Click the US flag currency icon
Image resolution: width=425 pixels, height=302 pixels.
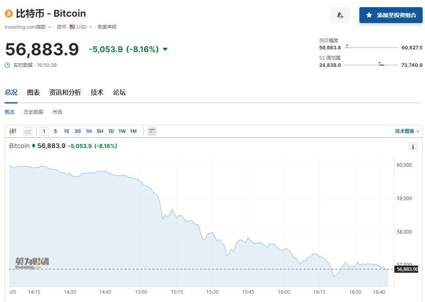(x=72, y=27)
